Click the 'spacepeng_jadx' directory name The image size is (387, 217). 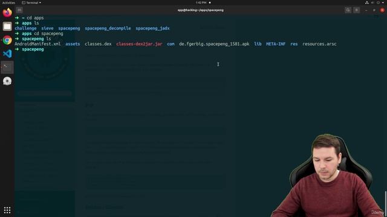tap(152, 28)
